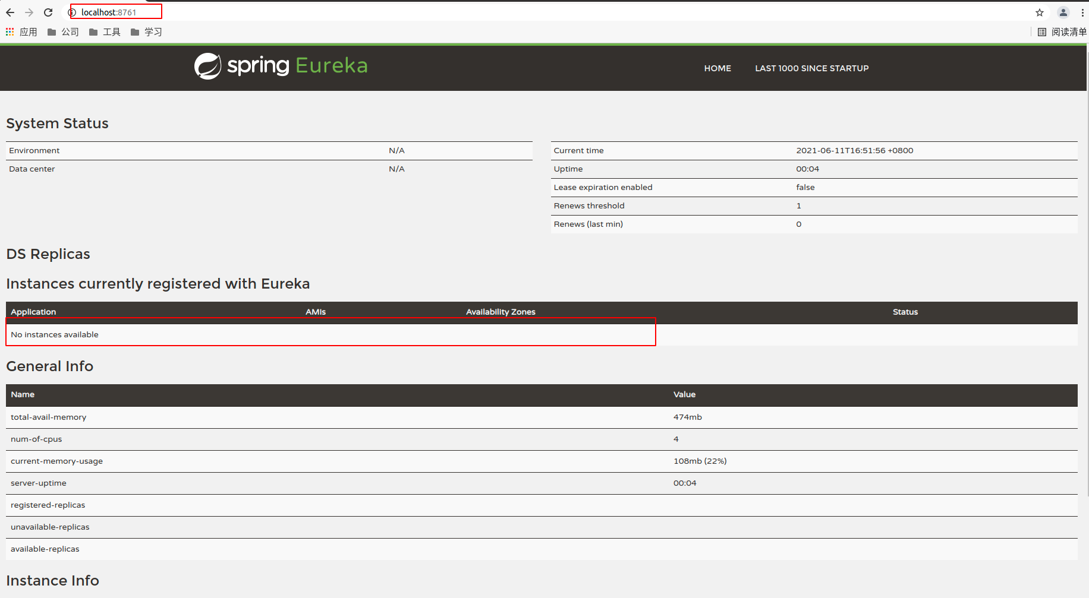Click the DS Replicas heading
The image size is (1089, 598).
click(48, 254)
